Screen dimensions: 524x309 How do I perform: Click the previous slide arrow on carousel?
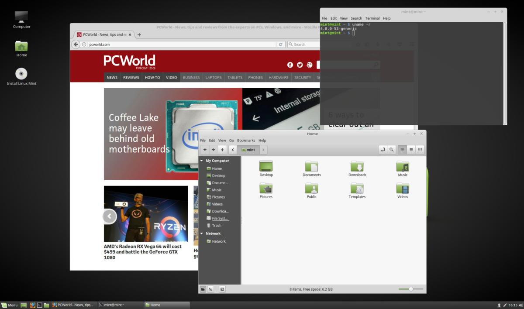(110, 216)
